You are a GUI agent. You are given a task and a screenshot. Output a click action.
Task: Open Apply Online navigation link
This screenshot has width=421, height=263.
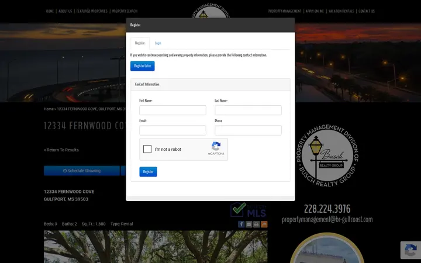(315, 11)
